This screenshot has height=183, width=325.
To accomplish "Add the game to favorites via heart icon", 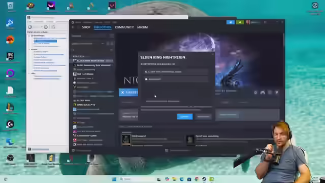I will (277, 93).
